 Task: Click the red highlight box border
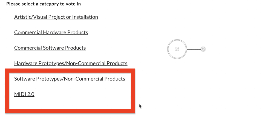pyautogui.click(x=70, y=71)
